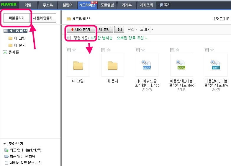231x166 pixels.
Task: Collapse the 모아보기 section arrow
Action: 4,144
